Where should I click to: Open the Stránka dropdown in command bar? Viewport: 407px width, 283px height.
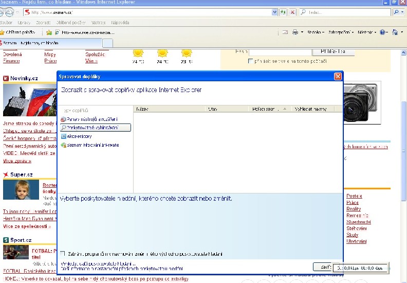tap(316, 32)
